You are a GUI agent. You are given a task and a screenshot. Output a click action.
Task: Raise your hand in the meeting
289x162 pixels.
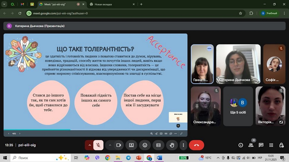coord(172,145)
